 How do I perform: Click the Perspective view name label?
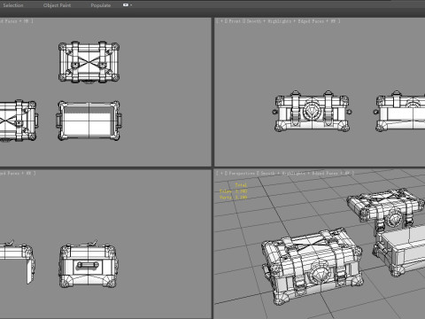[x=242, y=174]
